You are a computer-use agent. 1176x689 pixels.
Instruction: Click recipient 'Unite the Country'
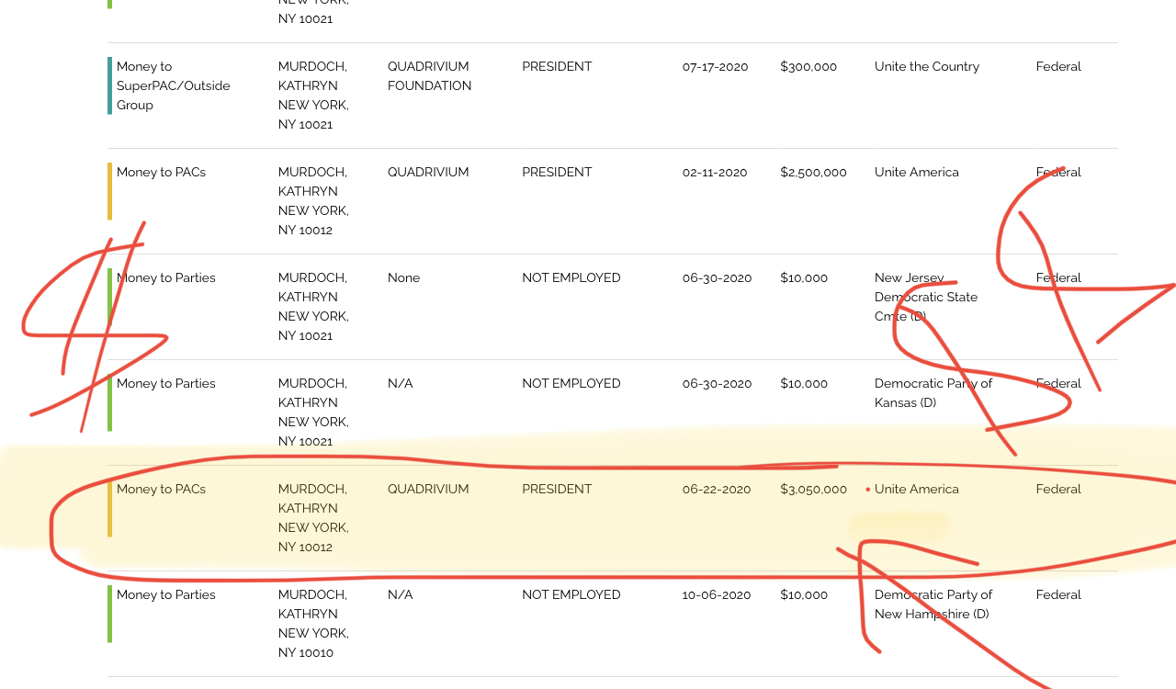tap(927, 66)
